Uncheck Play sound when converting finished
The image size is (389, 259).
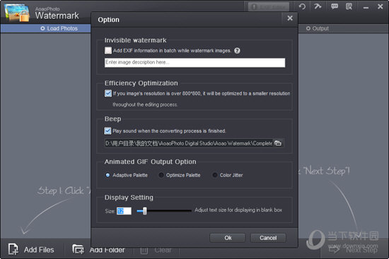click(108, 131)
